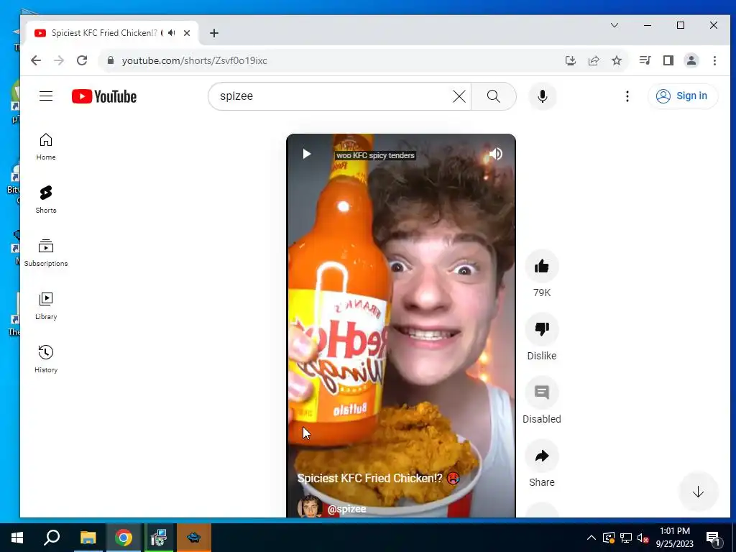Screen dimensions: 736x552
Task: Go to next short with down arrow
Action: [x=698, y=492]
